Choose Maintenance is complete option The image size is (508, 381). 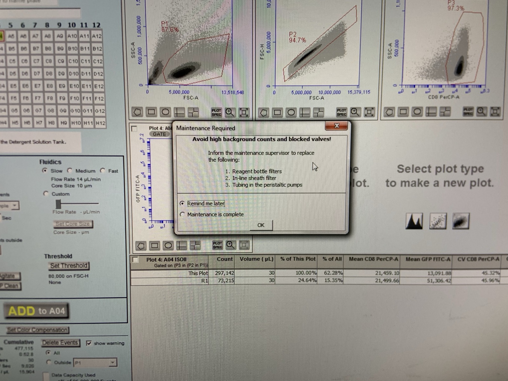182,214
